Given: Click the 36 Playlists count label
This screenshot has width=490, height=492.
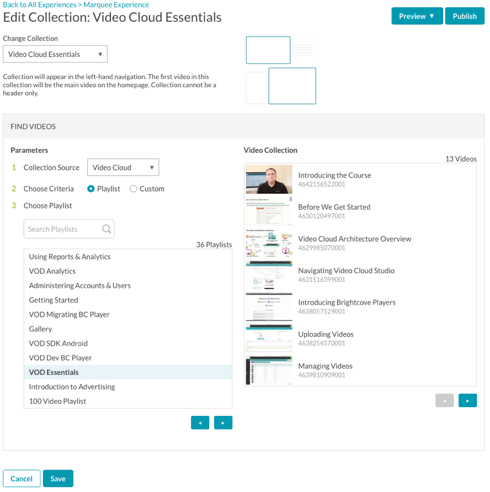Looking at the screenshot, I should (x=214, y=244).
